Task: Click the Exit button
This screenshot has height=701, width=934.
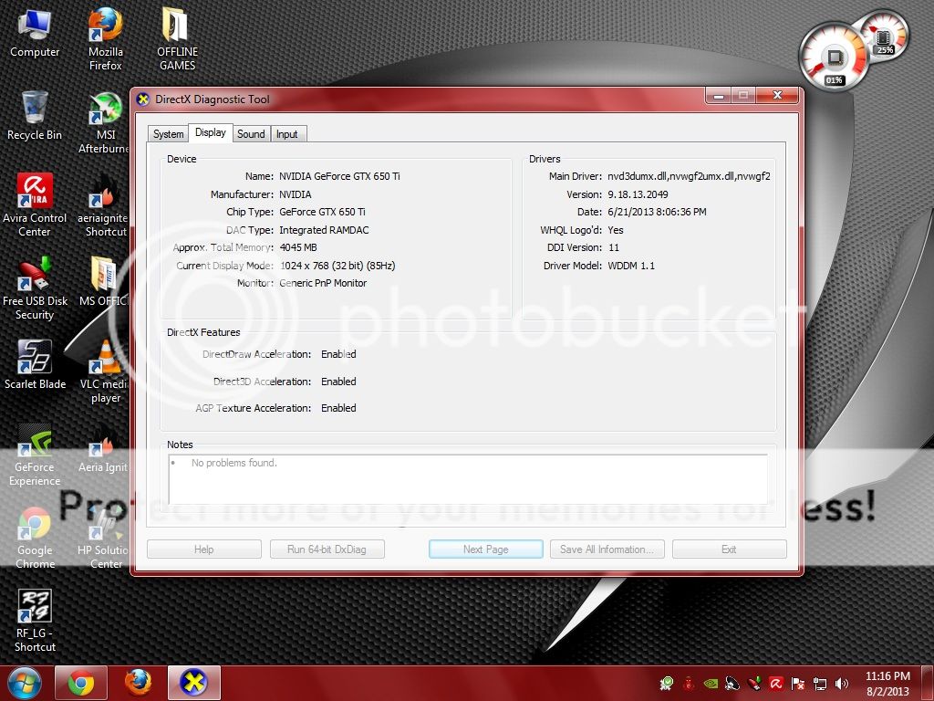Action: (729, 549)
